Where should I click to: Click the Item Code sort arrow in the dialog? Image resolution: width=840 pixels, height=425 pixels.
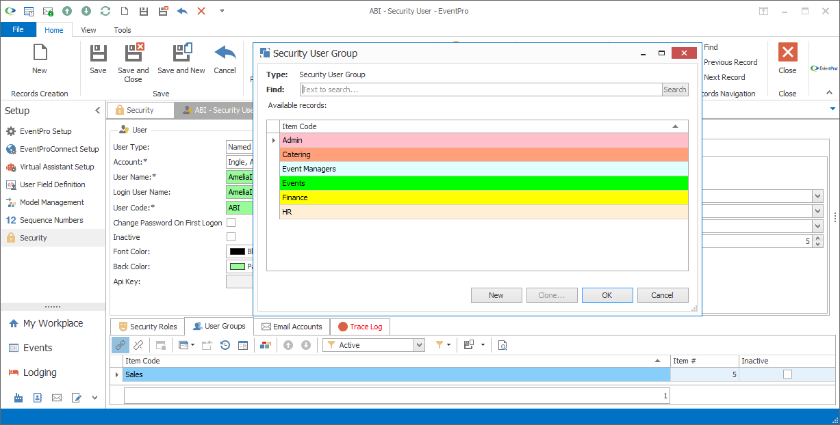675,126
